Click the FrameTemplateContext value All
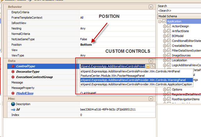Screen dimensions: 201x137 point(82,18)
